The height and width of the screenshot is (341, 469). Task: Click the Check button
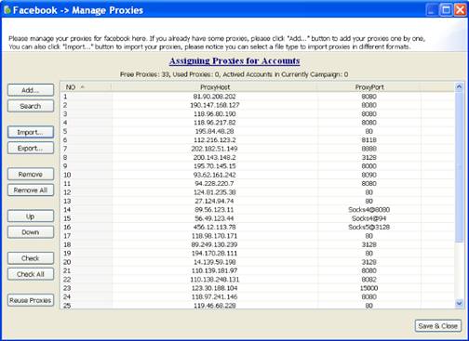[31, 258]
